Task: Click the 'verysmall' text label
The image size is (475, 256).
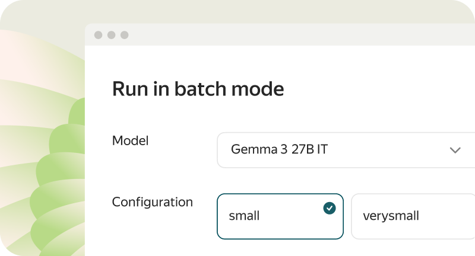Action: click(391, 216)
